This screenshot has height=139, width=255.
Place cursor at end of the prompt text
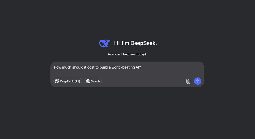[x=141, y=67]
